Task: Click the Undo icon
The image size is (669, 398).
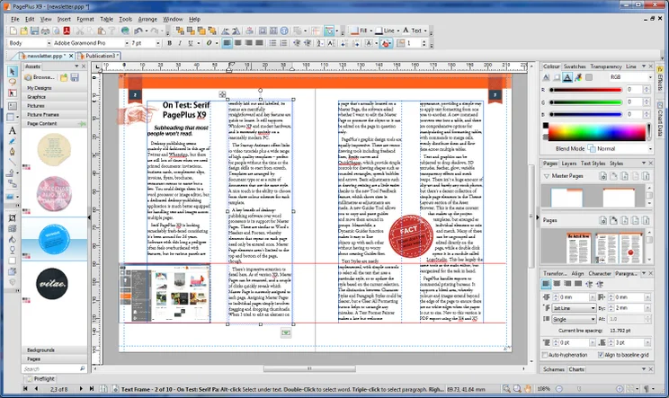Action: (x=138, y=31)
